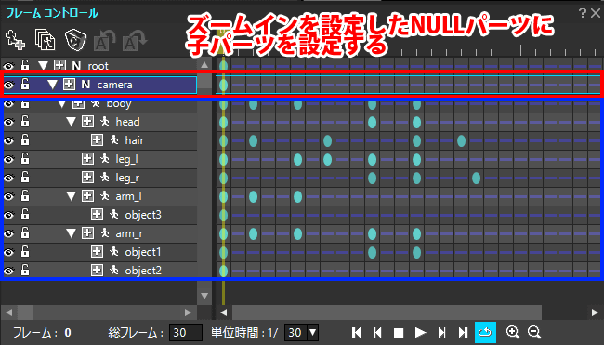
Task: Click the timeline scrollbar right arrow
Action: click(595, 312)
